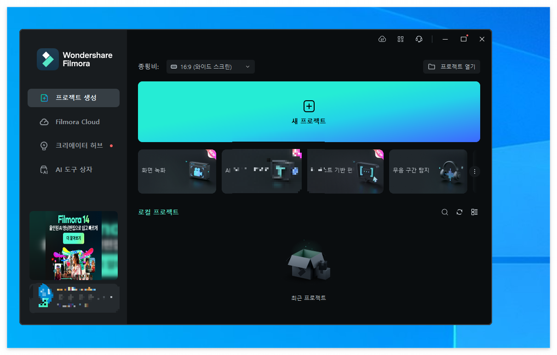Open Filmora Cloud section
This screenshot has height=355, width=557.
pos(74,122)
